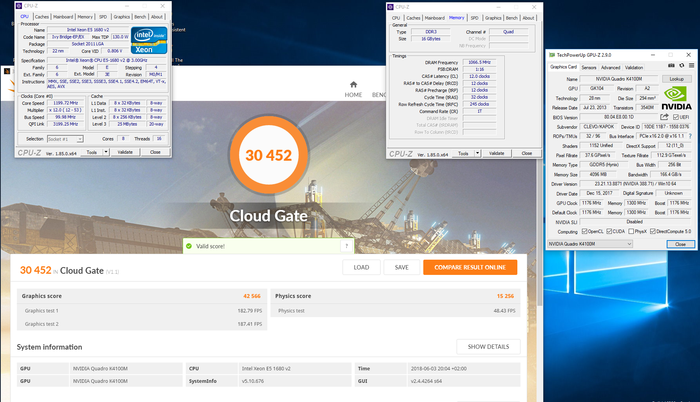
Task: Toggle the CUDA checkbox
Action: click(x=609, y=232)
